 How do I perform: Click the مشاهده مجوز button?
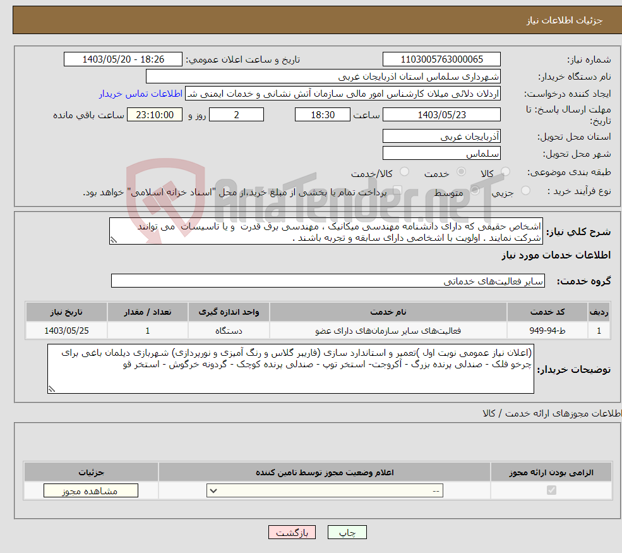point(91,490)
